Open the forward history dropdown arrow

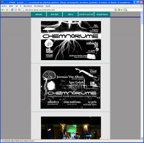pyautogui.click(x=9, y=10)
